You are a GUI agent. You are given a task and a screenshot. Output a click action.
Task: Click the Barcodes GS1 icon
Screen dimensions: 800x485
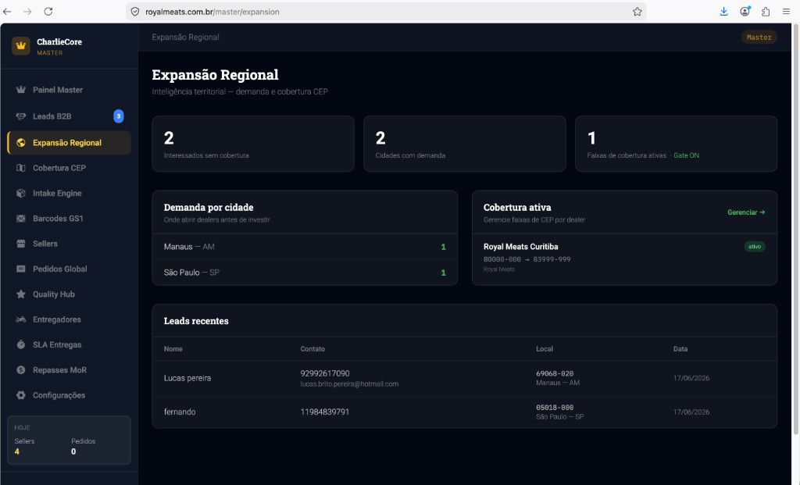tap(21, 218)
